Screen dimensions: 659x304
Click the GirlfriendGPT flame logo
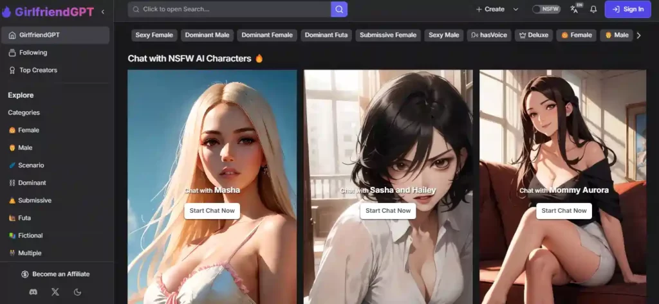click(x=6, y=12)
